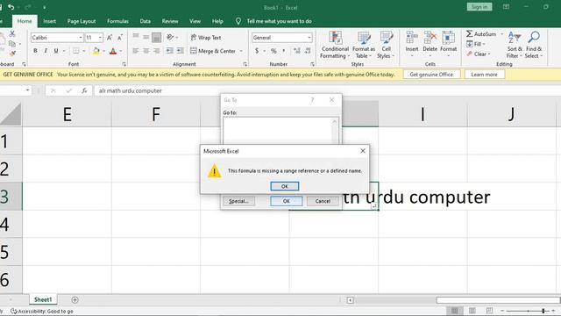Click Learn more in license banner

click(484, 75)
